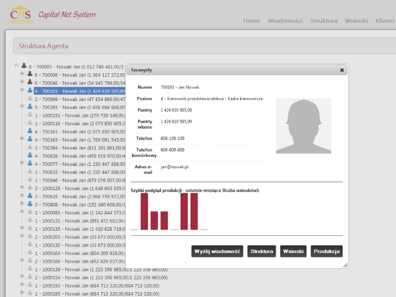Collapse the root node 700003
396x297 pixels.
click(x=16, y=65)
